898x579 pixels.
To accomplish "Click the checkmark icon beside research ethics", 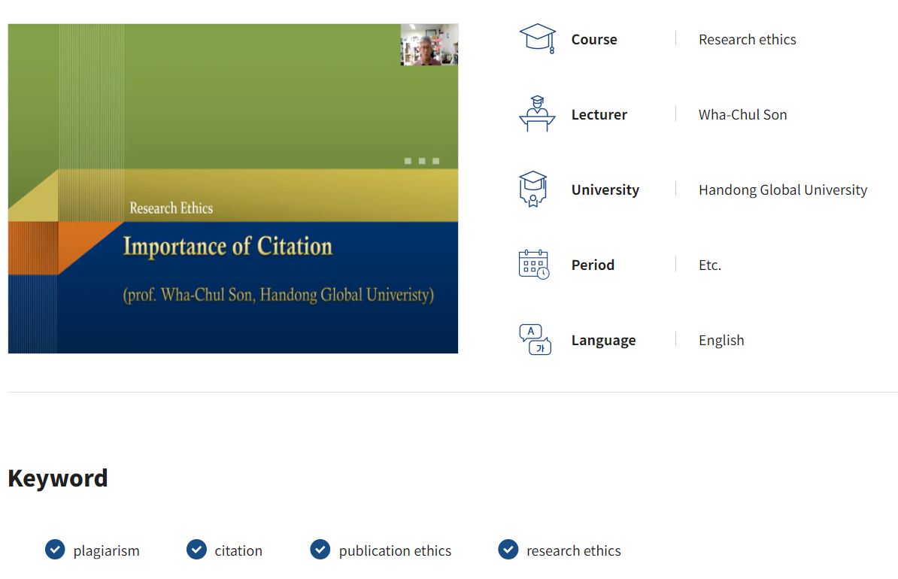I will 508,549.
